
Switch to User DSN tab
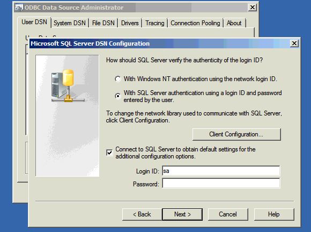pyautogui.click(x=34, y=22)
